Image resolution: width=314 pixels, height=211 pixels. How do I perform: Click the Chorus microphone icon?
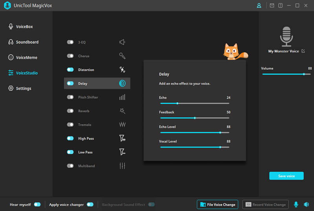tap(122, 56)
